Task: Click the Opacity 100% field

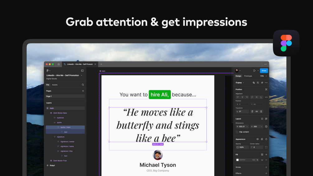Action: [242, 147]
